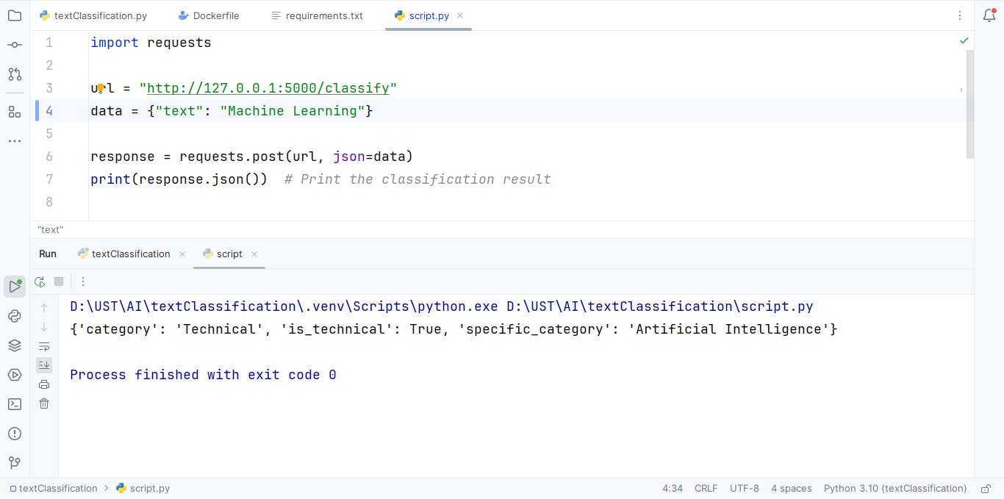Open the Commit tool window
The width and height of the screenshot is (1004, 499).
tap(15, 45)
